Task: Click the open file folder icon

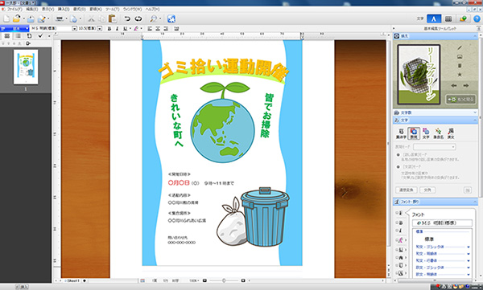Action: [17, 18]
